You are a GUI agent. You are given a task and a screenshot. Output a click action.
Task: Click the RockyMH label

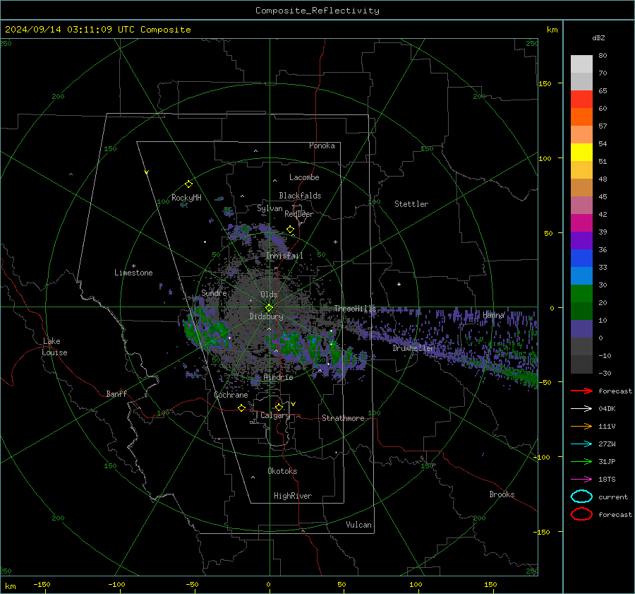coord(186,198)
